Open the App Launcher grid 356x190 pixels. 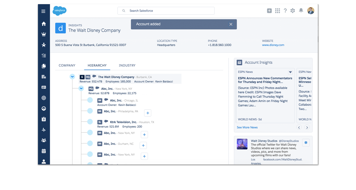coord(277,11)
